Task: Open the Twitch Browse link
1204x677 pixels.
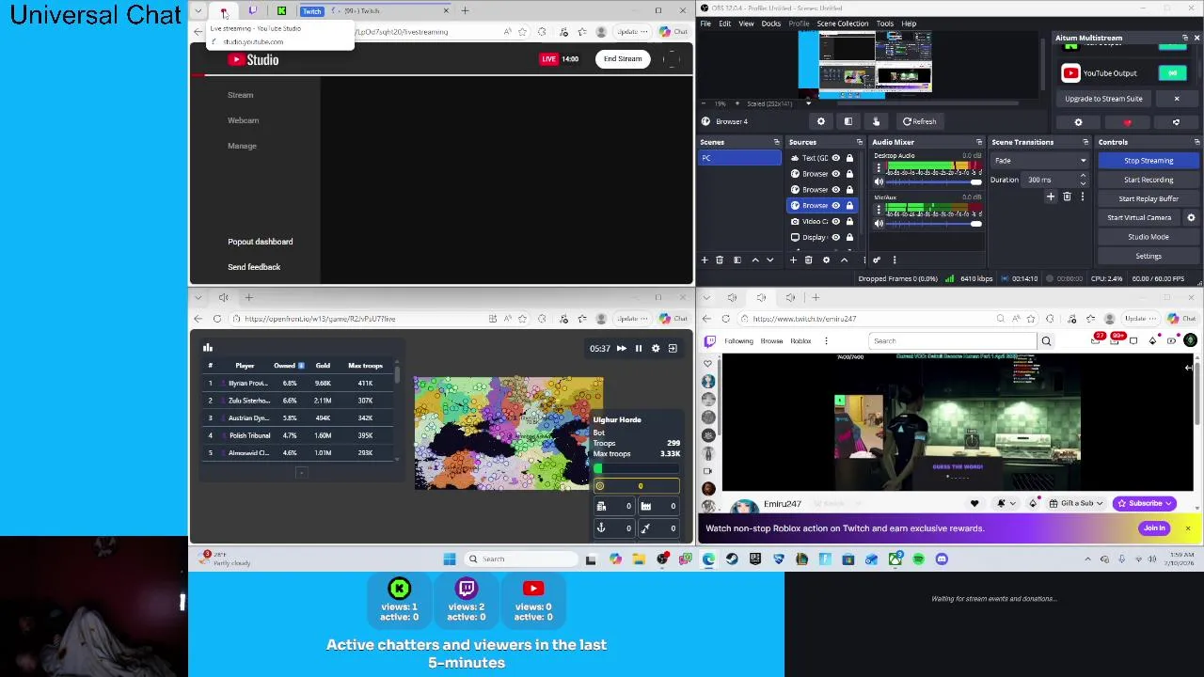Action: point(771,341)
